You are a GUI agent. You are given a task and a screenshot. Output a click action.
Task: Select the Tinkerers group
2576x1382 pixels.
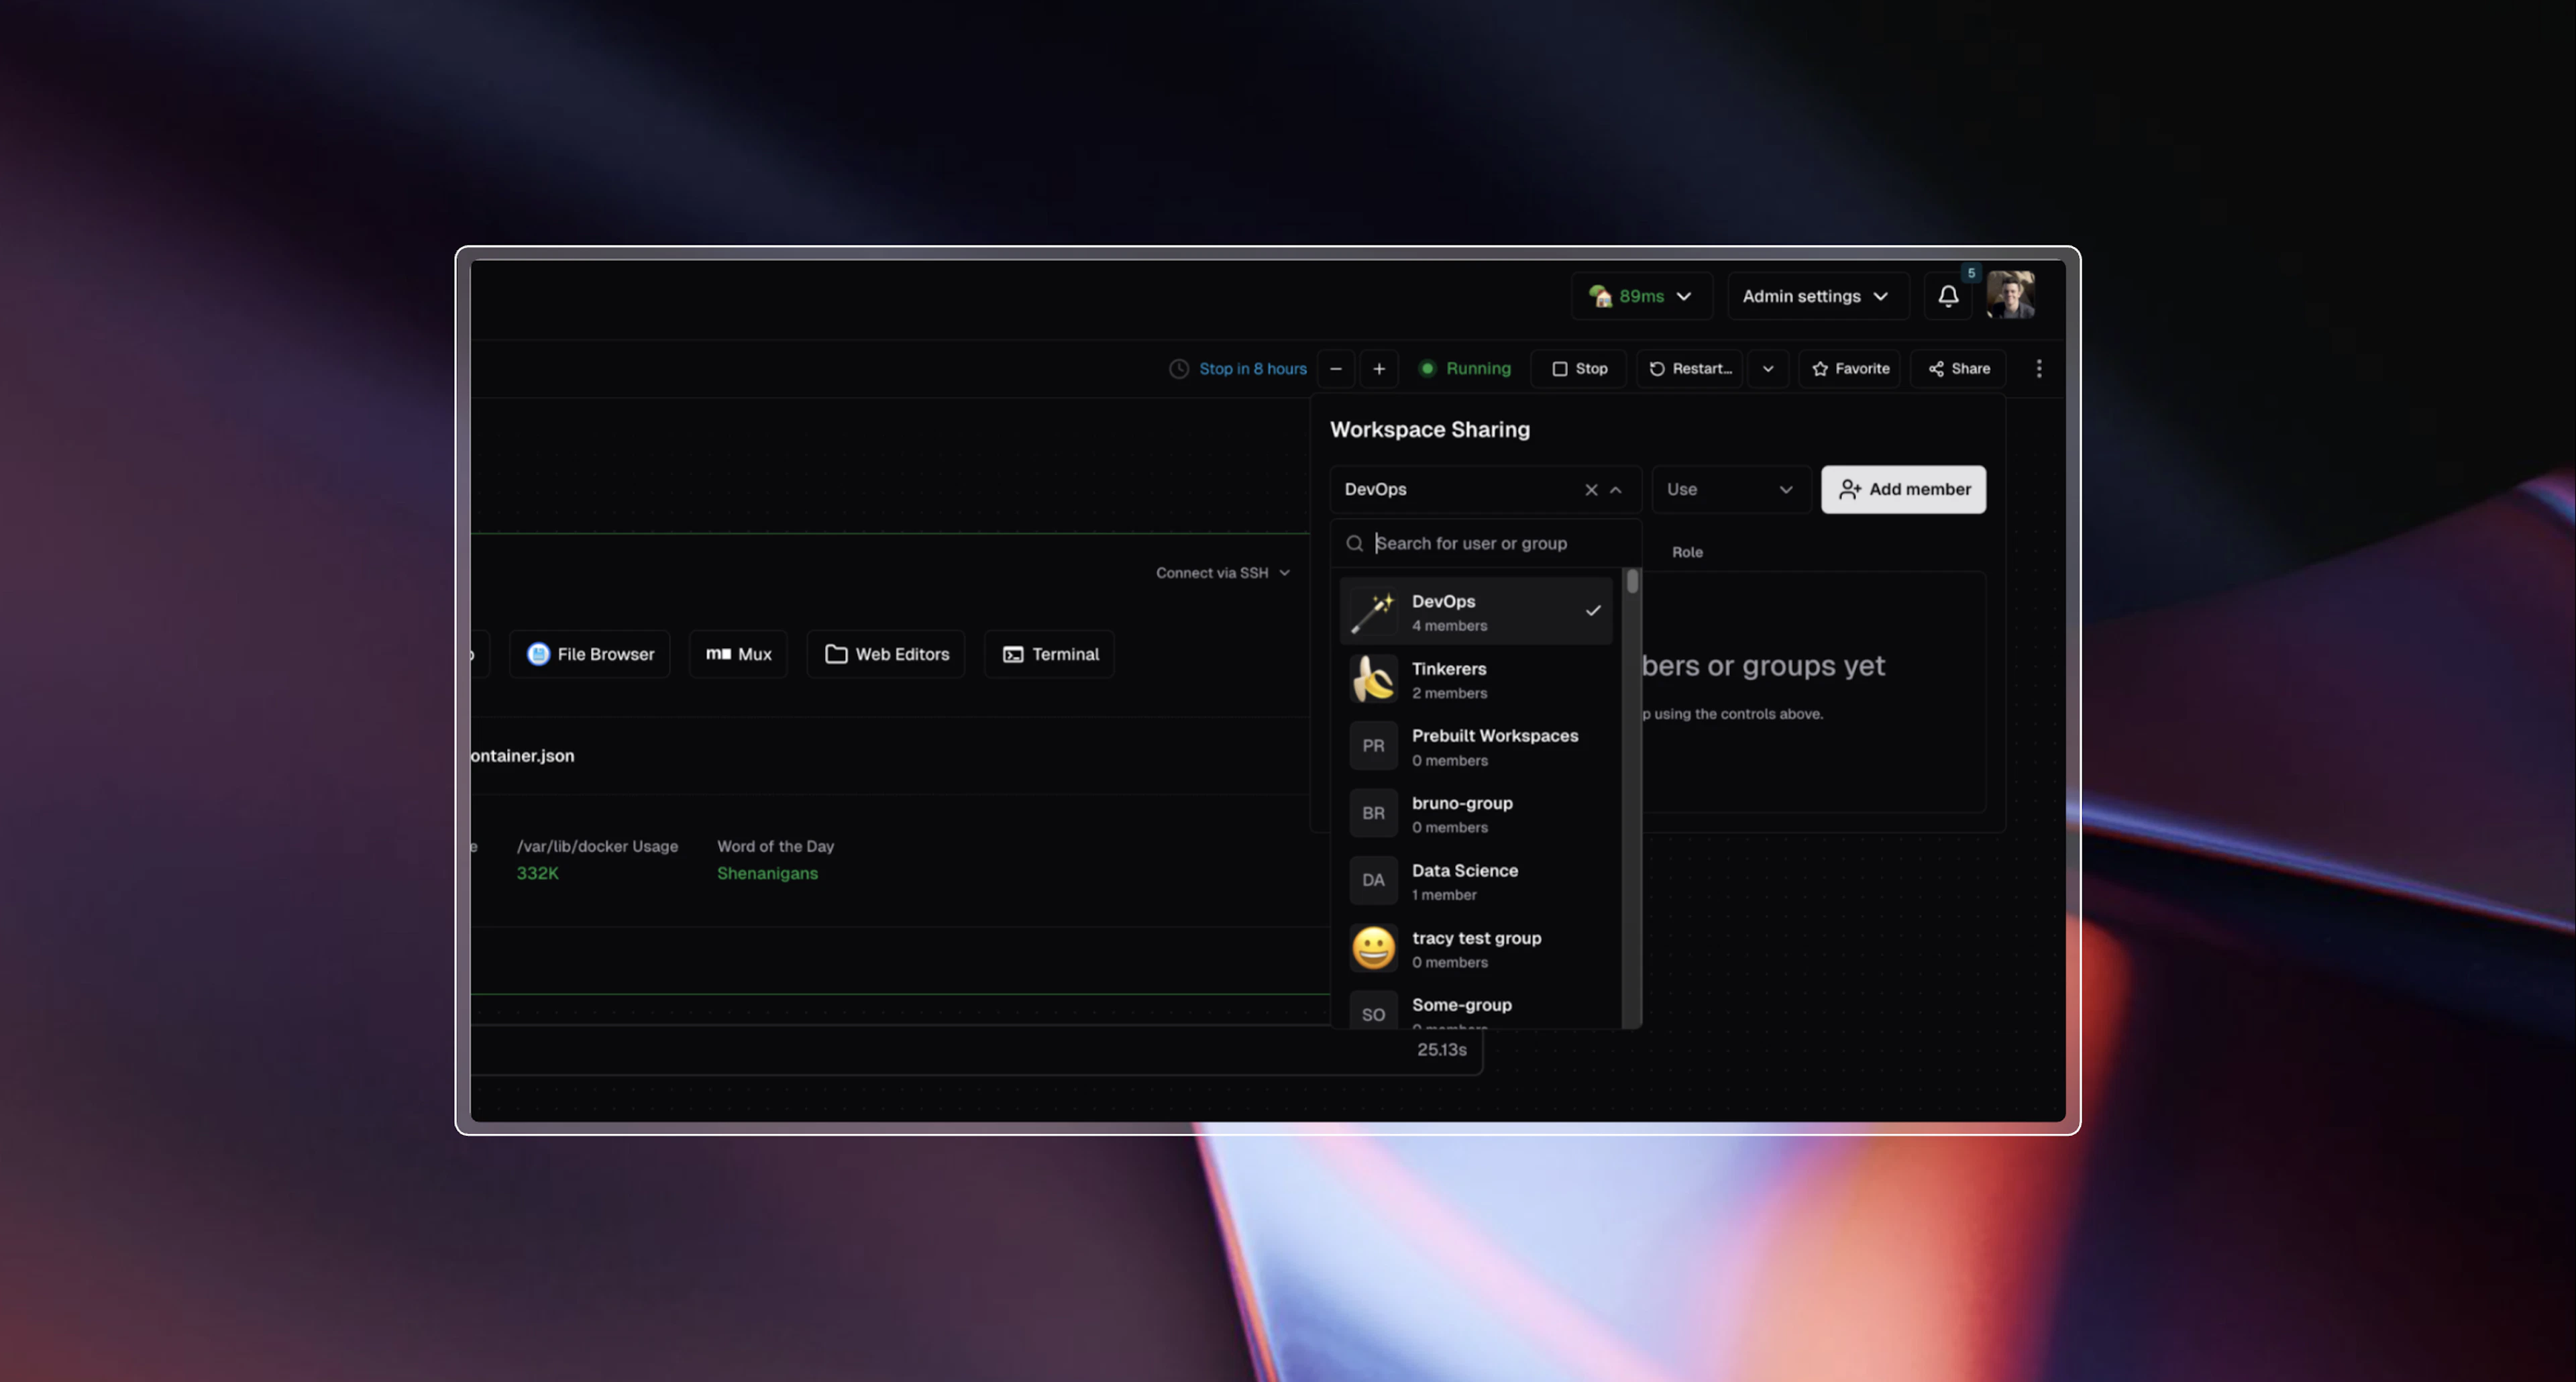pyautogui.click(x=1476, y=679)
